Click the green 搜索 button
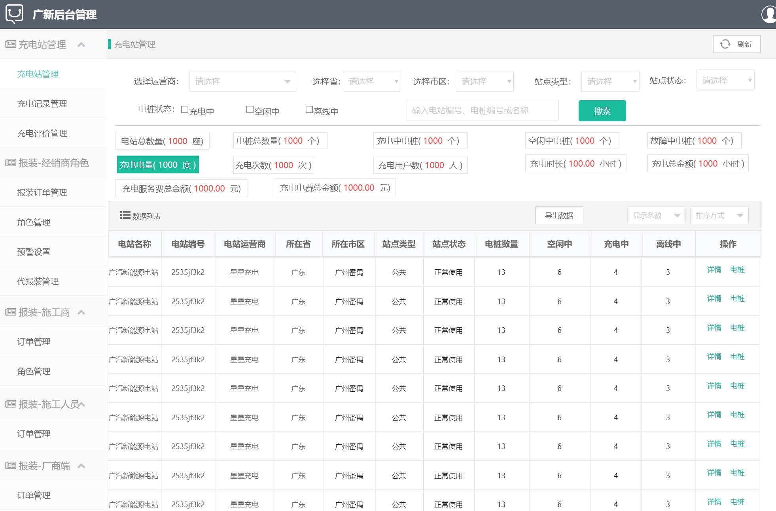 602,111
